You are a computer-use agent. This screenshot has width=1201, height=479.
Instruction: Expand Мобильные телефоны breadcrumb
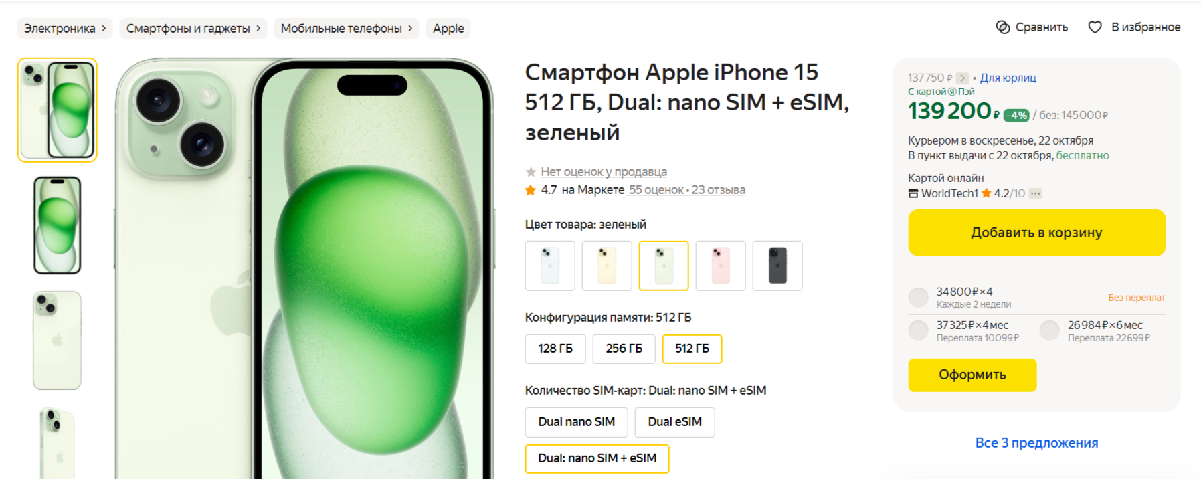(x=347, y=29)
